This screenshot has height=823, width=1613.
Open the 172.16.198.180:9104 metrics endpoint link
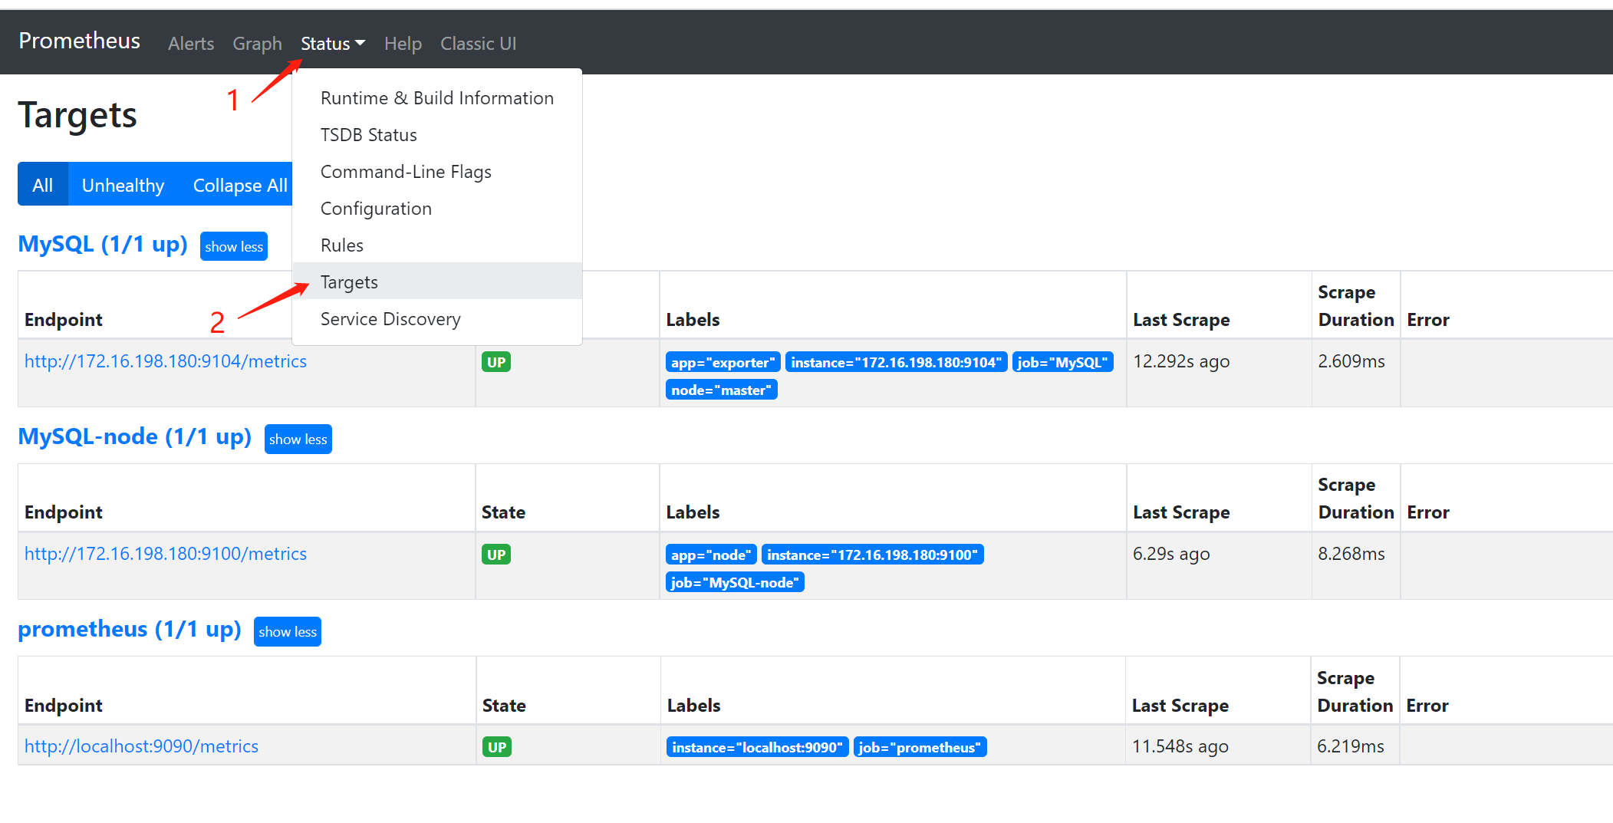click(166, 361)
